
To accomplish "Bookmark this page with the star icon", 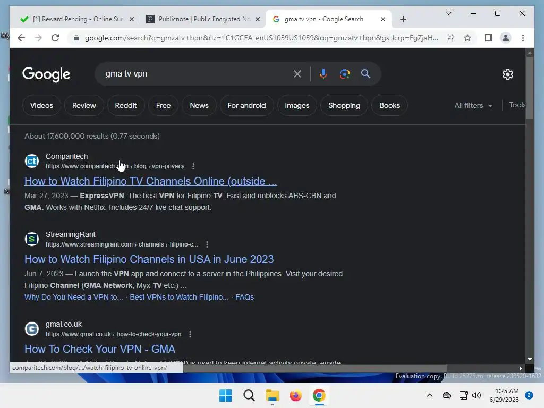I will point(467,38).
